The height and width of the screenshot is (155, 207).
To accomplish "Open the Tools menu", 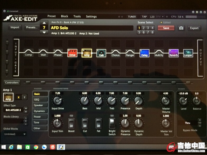I will click(77, 16).
